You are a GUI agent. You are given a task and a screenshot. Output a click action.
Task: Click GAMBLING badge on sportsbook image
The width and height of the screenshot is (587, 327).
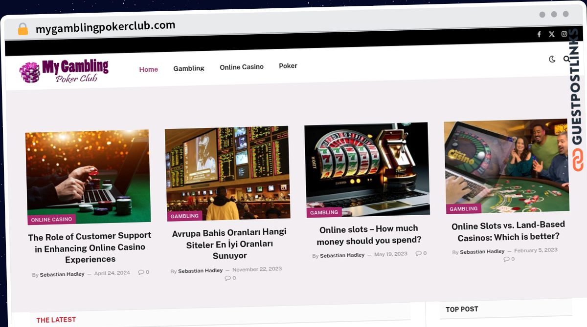pyautogui.click(x=184, y=216)
